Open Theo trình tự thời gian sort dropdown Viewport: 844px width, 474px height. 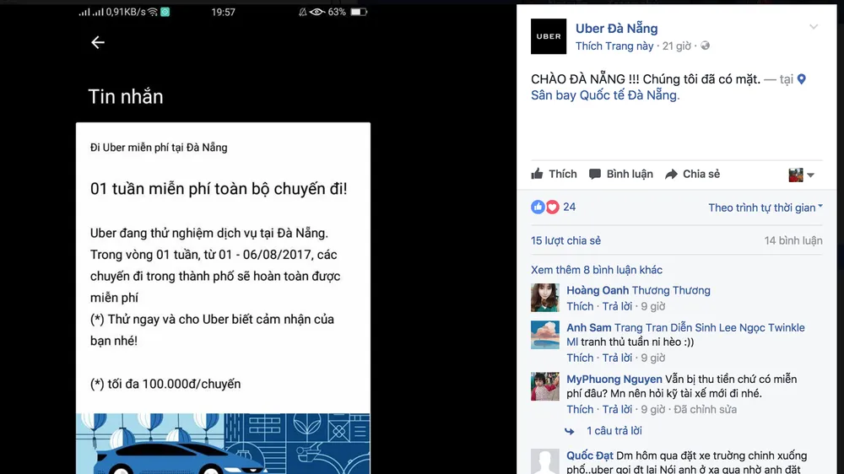click(x=766, y=207)
